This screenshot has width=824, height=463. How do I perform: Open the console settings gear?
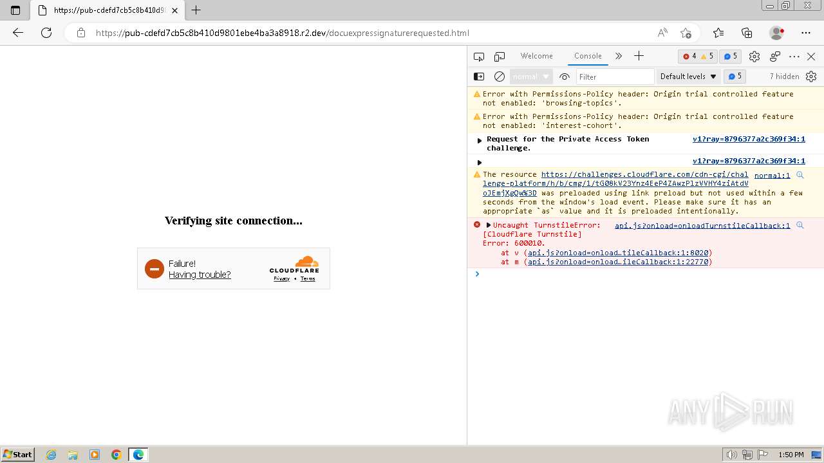coord(811,77)
